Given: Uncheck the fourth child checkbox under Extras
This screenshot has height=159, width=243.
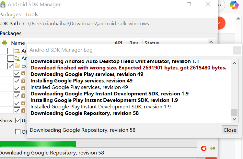Looking at the screenshot, I should click(x=17, y=96).
